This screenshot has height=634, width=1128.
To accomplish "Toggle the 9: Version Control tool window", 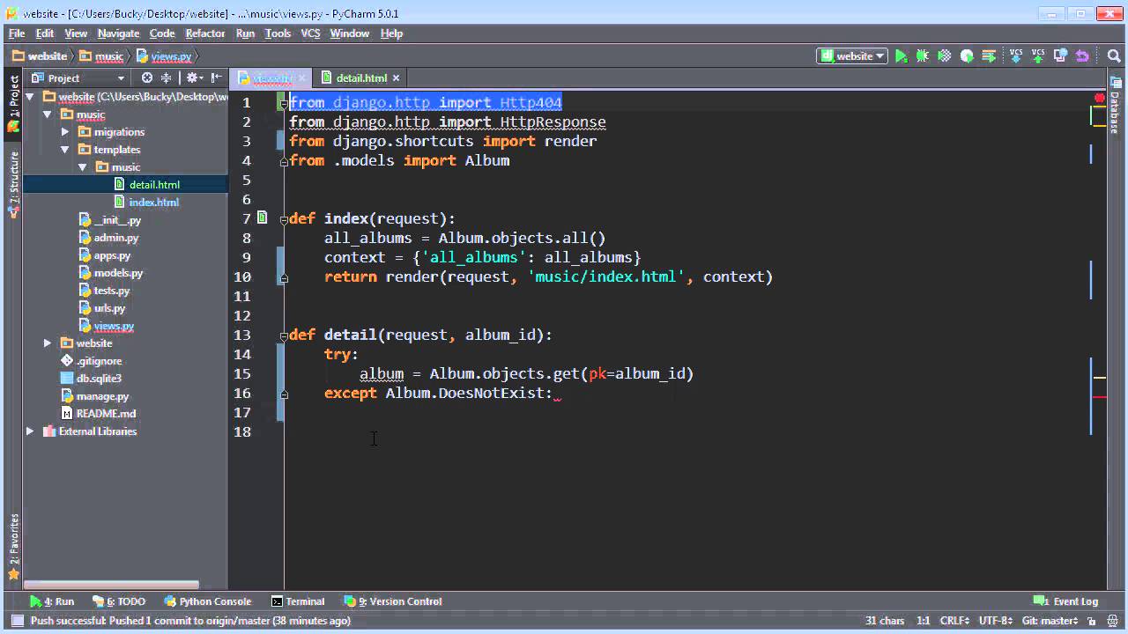I will coord(393,601).
